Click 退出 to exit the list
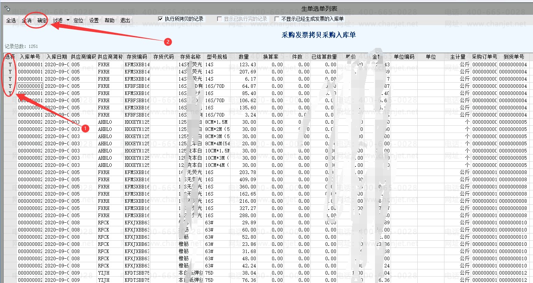The image size is (533, 283). [x=125, y=20]
